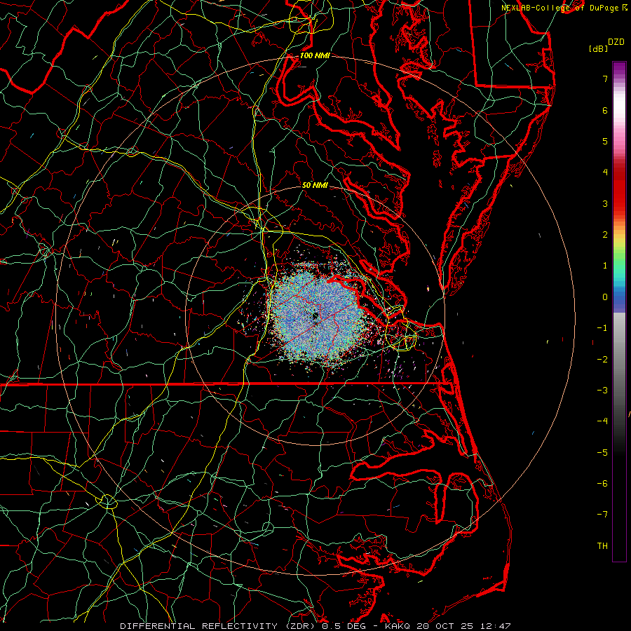
Task: Click the TH threshold label on scale
Action: [x=602, y=546]
